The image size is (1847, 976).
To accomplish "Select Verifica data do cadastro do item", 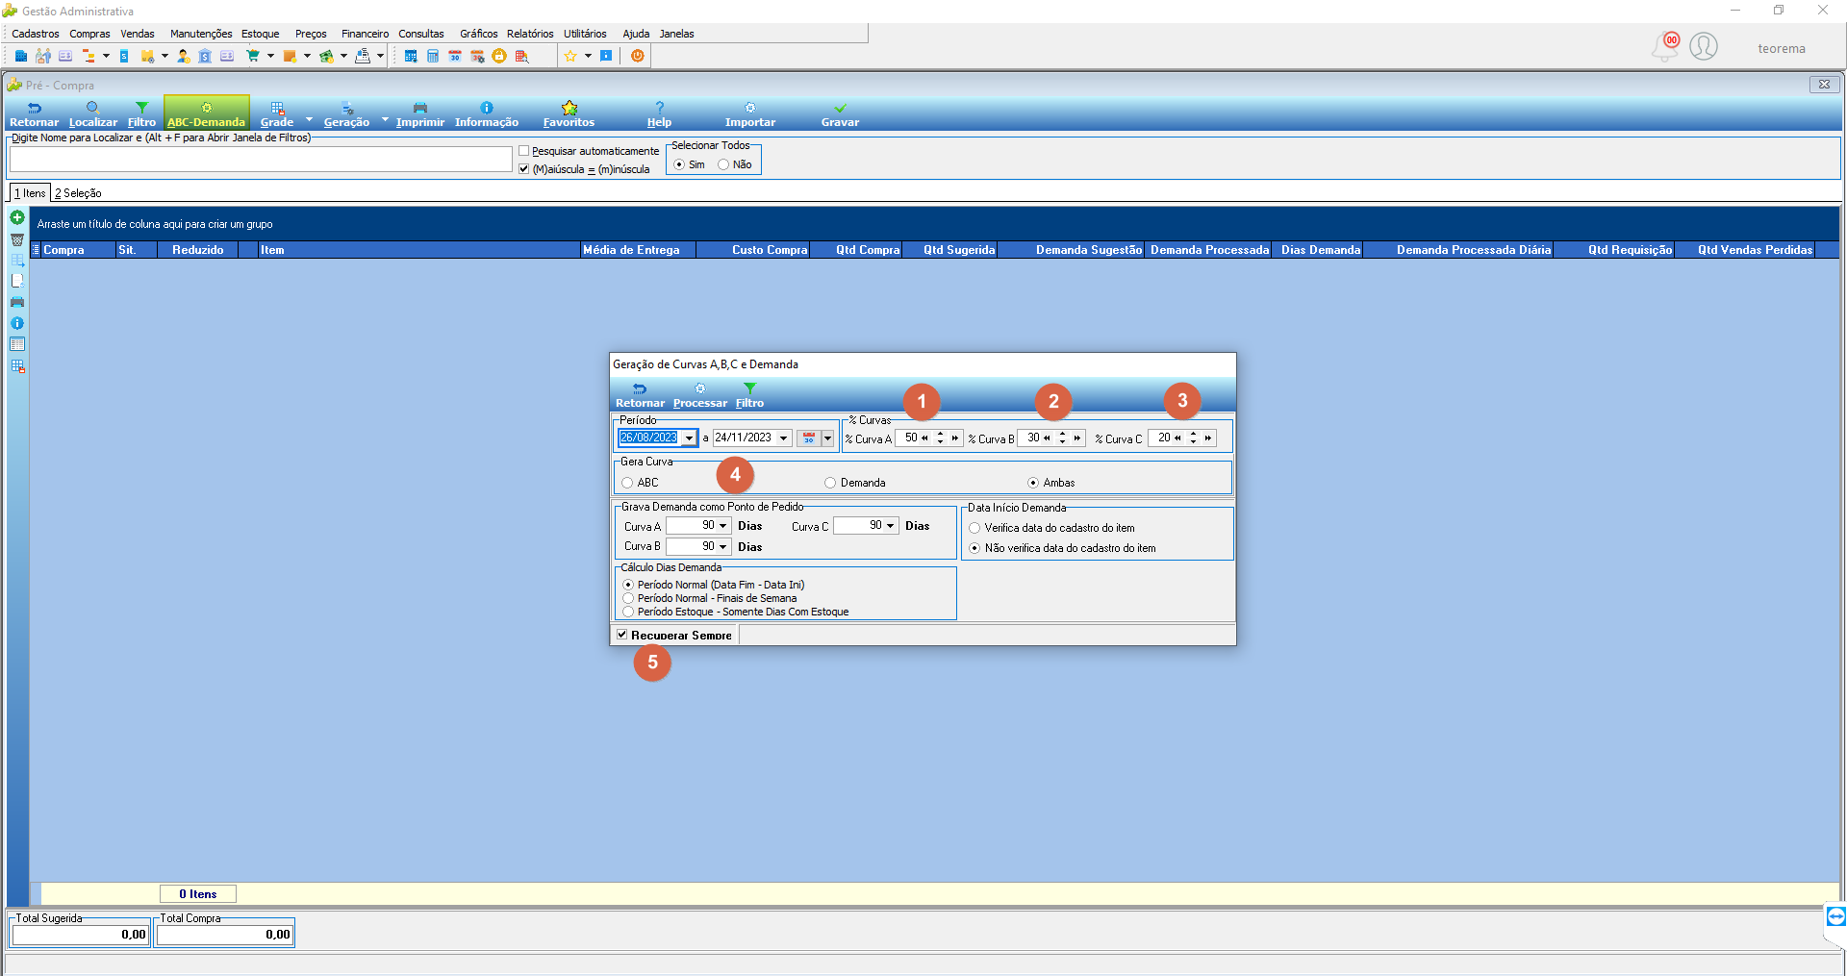I will (x=974, y=528).
